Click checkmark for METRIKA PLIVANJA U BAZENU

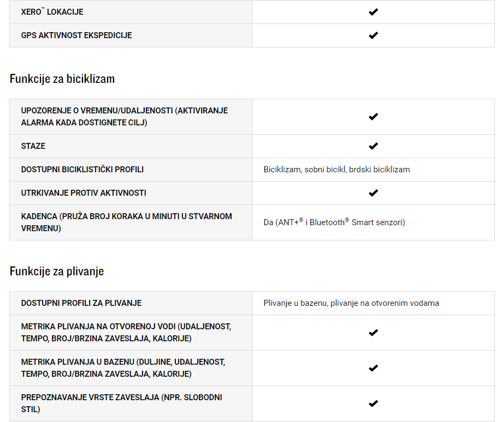click(x=373, y=368)
